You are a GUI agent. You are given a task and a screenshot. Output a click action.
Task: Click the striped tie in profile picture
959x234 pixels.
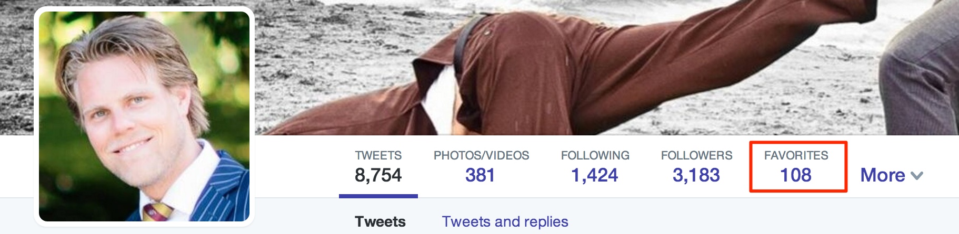coord(158,212)
